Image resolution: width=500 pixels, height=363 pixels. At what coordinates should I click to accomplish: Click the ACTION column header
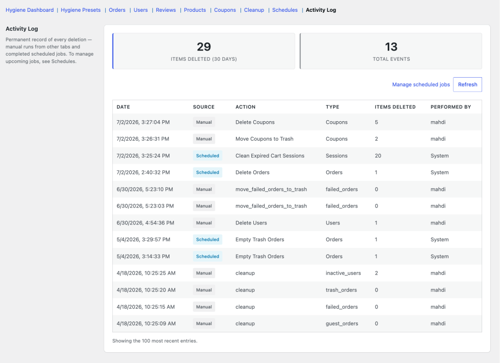coord(245,107)
